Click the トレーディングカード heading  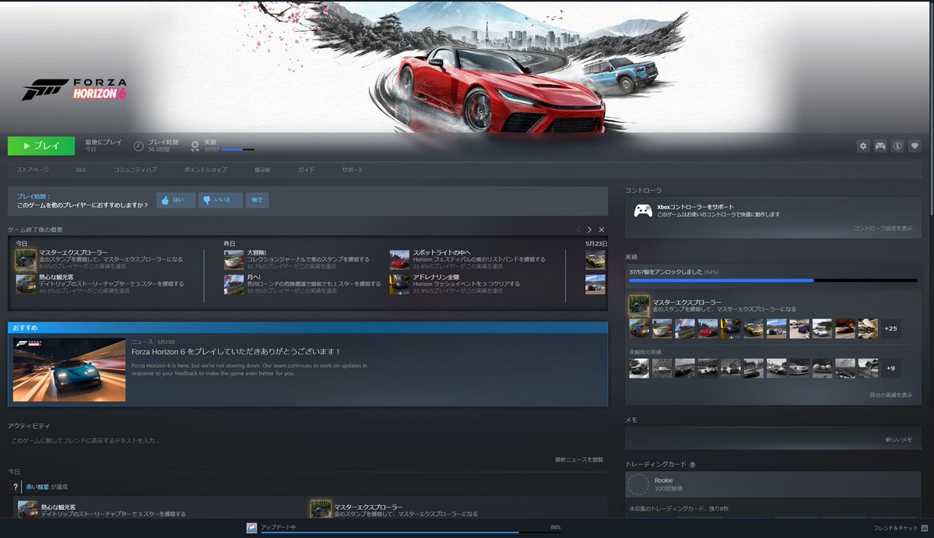pyautogui.click(x=656, y=465)
